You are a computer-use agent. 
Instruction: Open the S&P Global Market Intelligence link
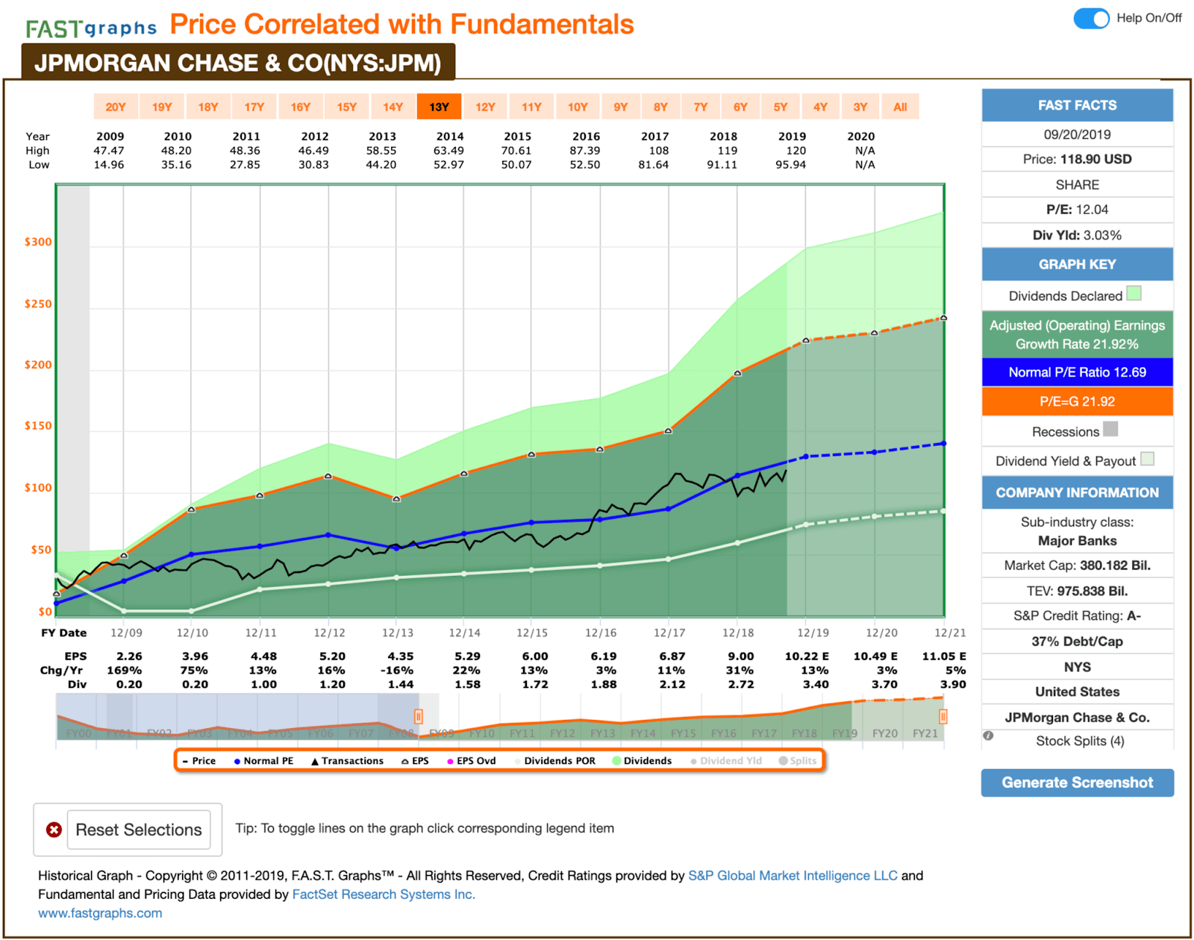pyautogui.click(x=793, y=876)
